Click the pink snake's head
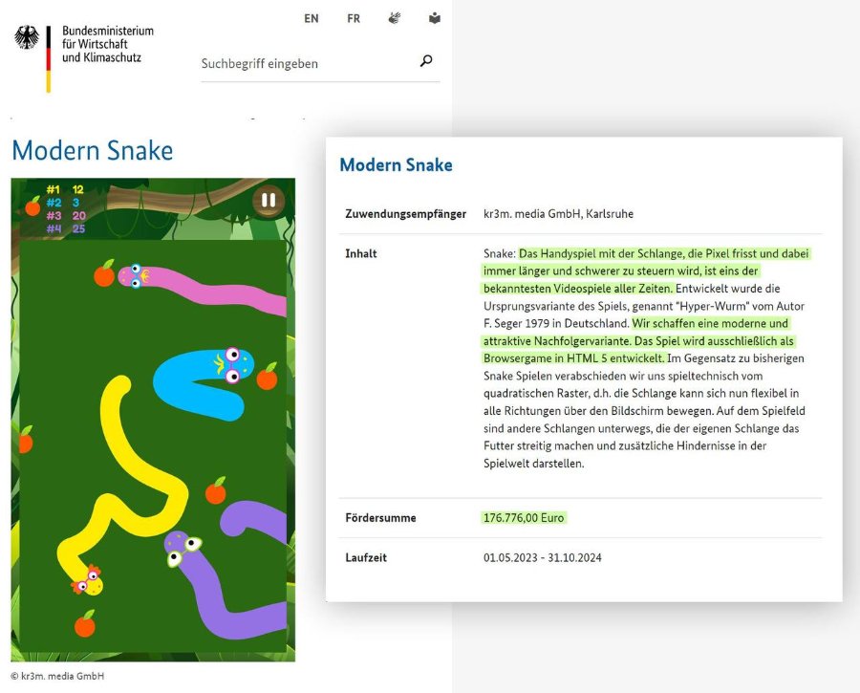 coord(134,275)
